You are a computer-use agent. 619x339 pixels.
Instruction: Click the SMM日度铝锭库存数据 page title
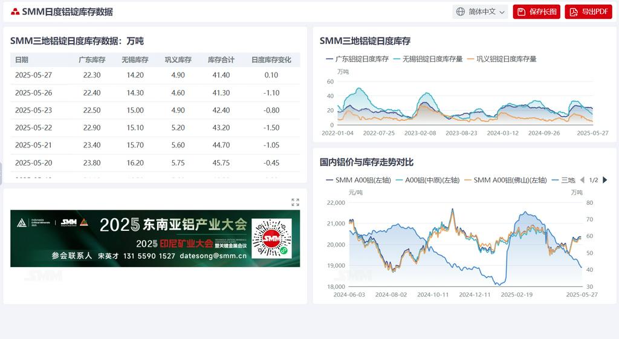pyautogui.click(x=68, y=12)
